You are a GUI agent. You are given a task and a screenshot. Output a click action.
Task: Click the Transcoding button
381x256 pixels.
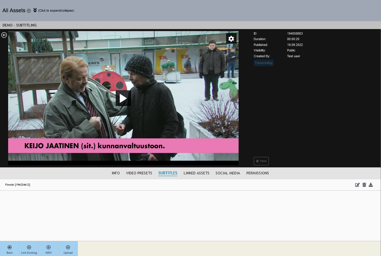click(264, 63)
